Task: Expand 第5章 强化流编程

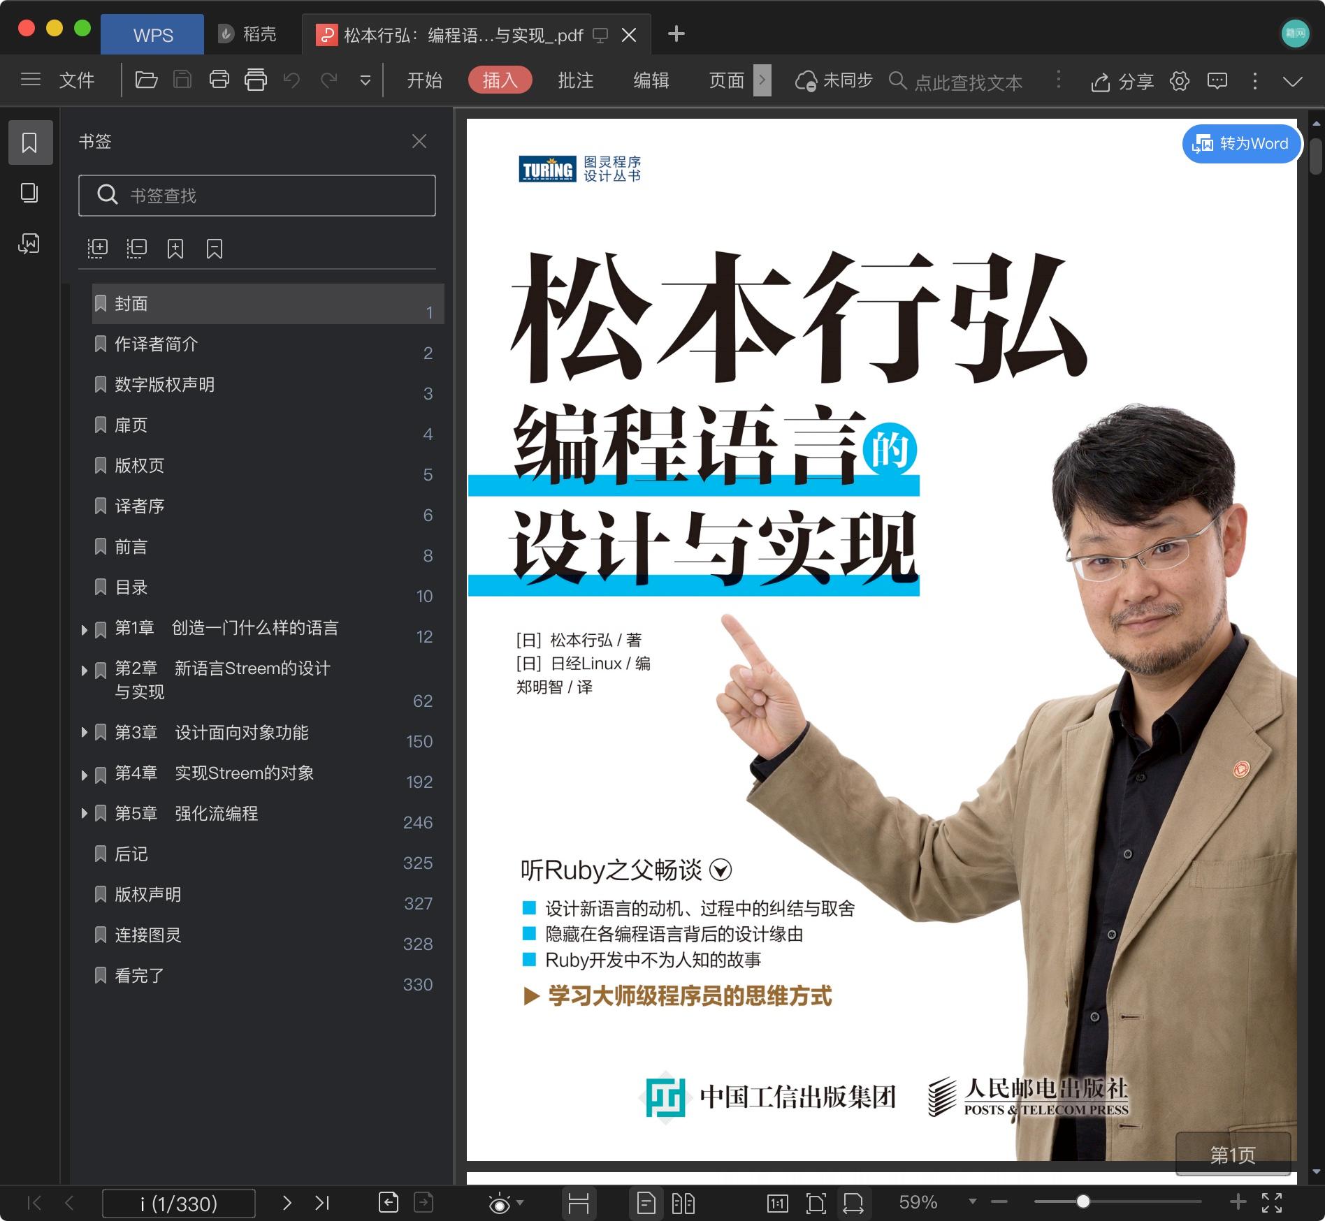Action: click(84, 813)
